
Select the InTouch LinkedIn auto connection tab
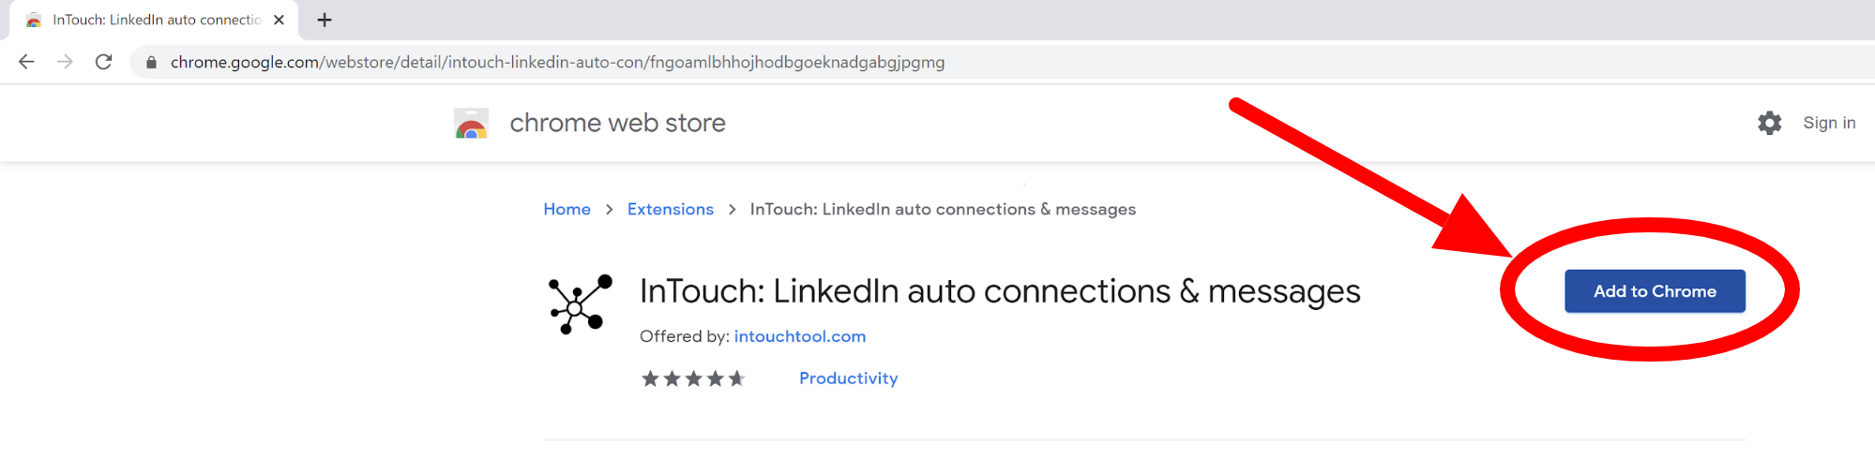coord(154,20)
